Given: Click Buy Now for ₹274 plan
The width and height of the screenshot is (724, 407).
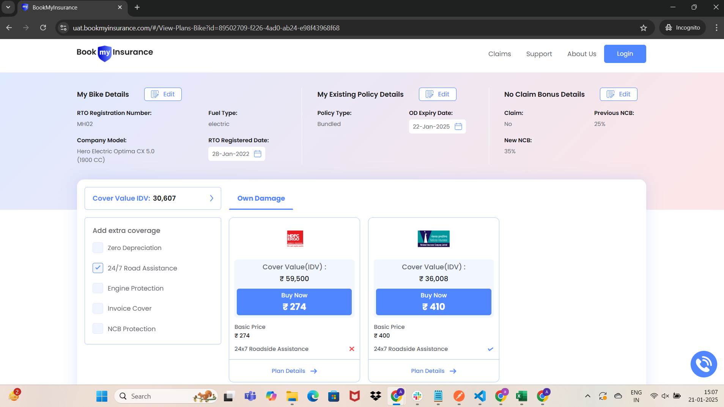Looking at the screenshot, I should tap(294, 302).
